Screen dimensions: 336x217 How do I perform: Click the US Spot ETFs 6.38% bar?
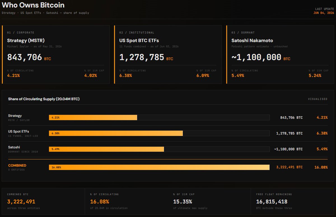tap(159, 133)
